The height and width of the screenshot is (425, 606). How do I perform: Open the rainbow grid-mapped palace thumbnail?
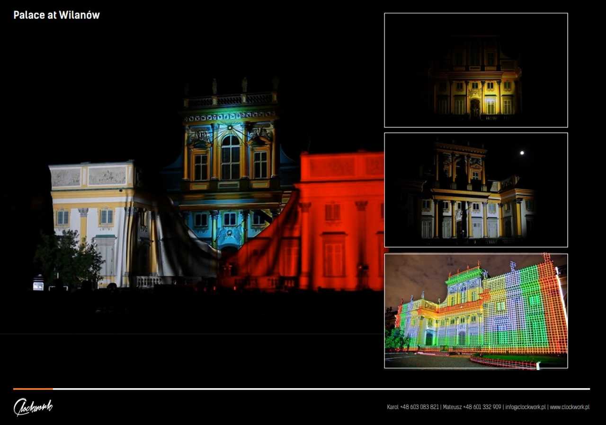tap(476, 311)
